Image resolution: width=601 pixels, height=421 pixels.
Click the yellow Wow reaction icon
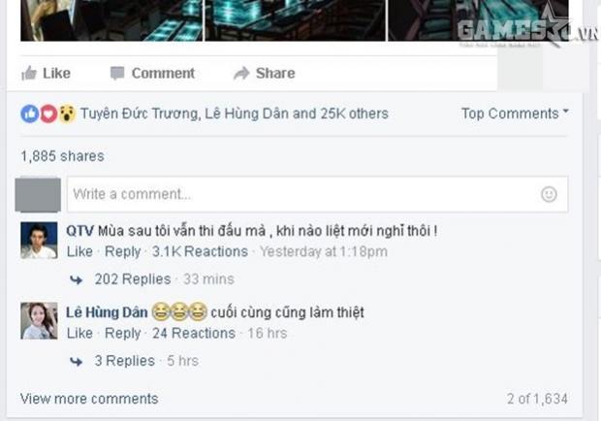point(67,113)
